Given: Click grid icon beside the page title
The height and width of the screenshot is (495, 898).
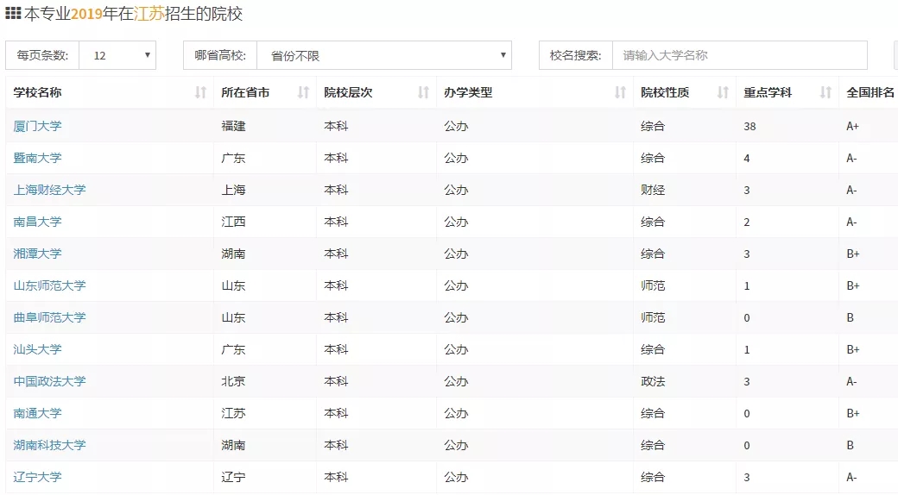Looking at the screenshot, I should pyautogui.click(x=14, y=14).
